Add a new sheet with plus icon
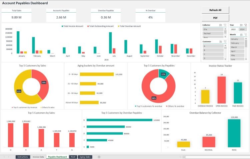Image resolution: width=250 pixels, height=159 pixels. point(99,157)
